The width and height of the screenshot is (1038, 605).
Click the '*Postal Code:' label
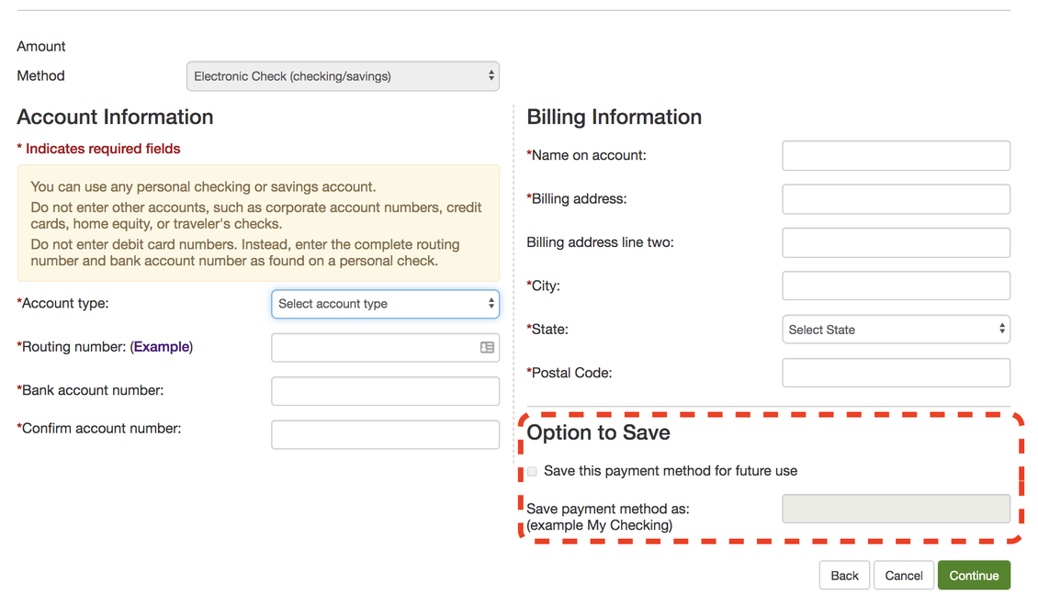pos(570,374)
